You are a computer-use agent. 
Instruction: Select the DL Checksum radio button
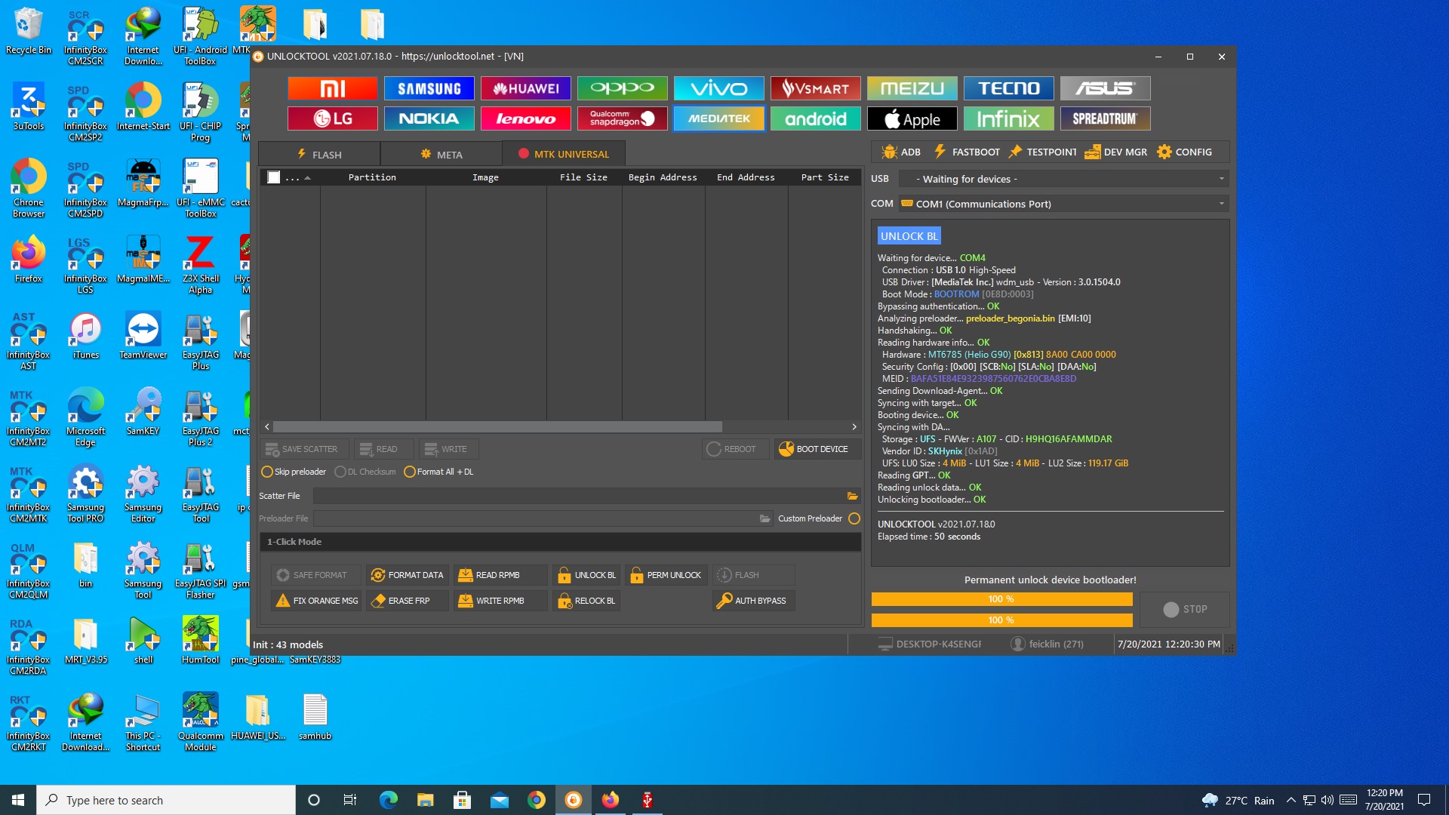point(340,471)
